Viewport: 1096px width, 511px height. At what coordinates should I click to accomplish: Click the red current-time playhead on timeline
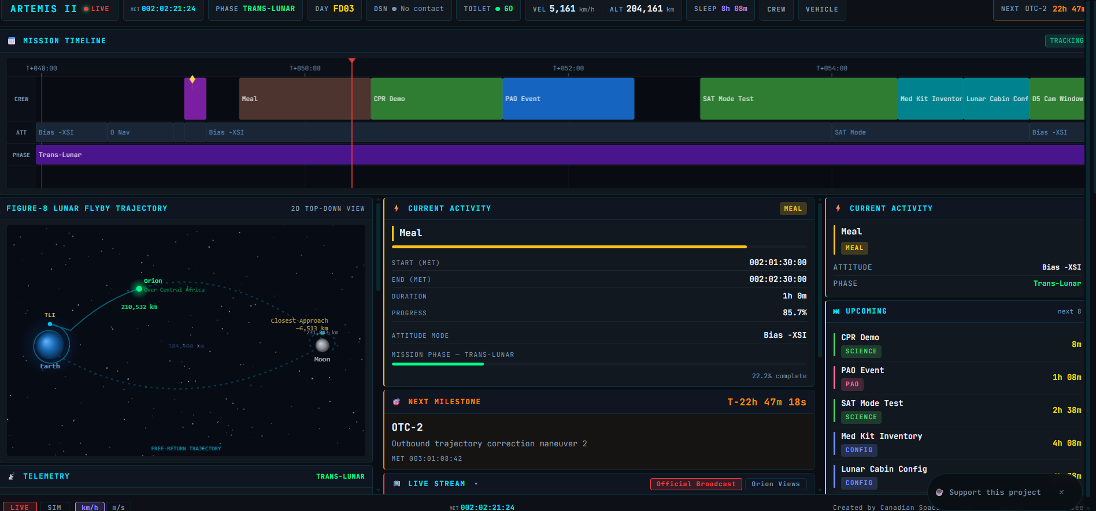(351, 124)
